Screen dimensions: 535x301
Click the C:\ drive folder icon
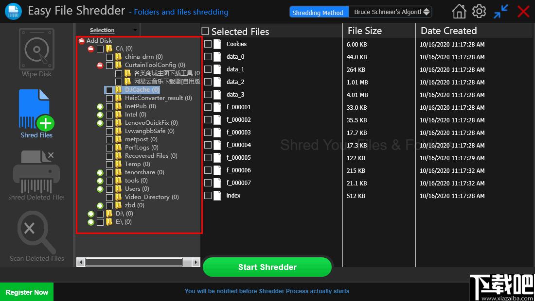point(109,49)
